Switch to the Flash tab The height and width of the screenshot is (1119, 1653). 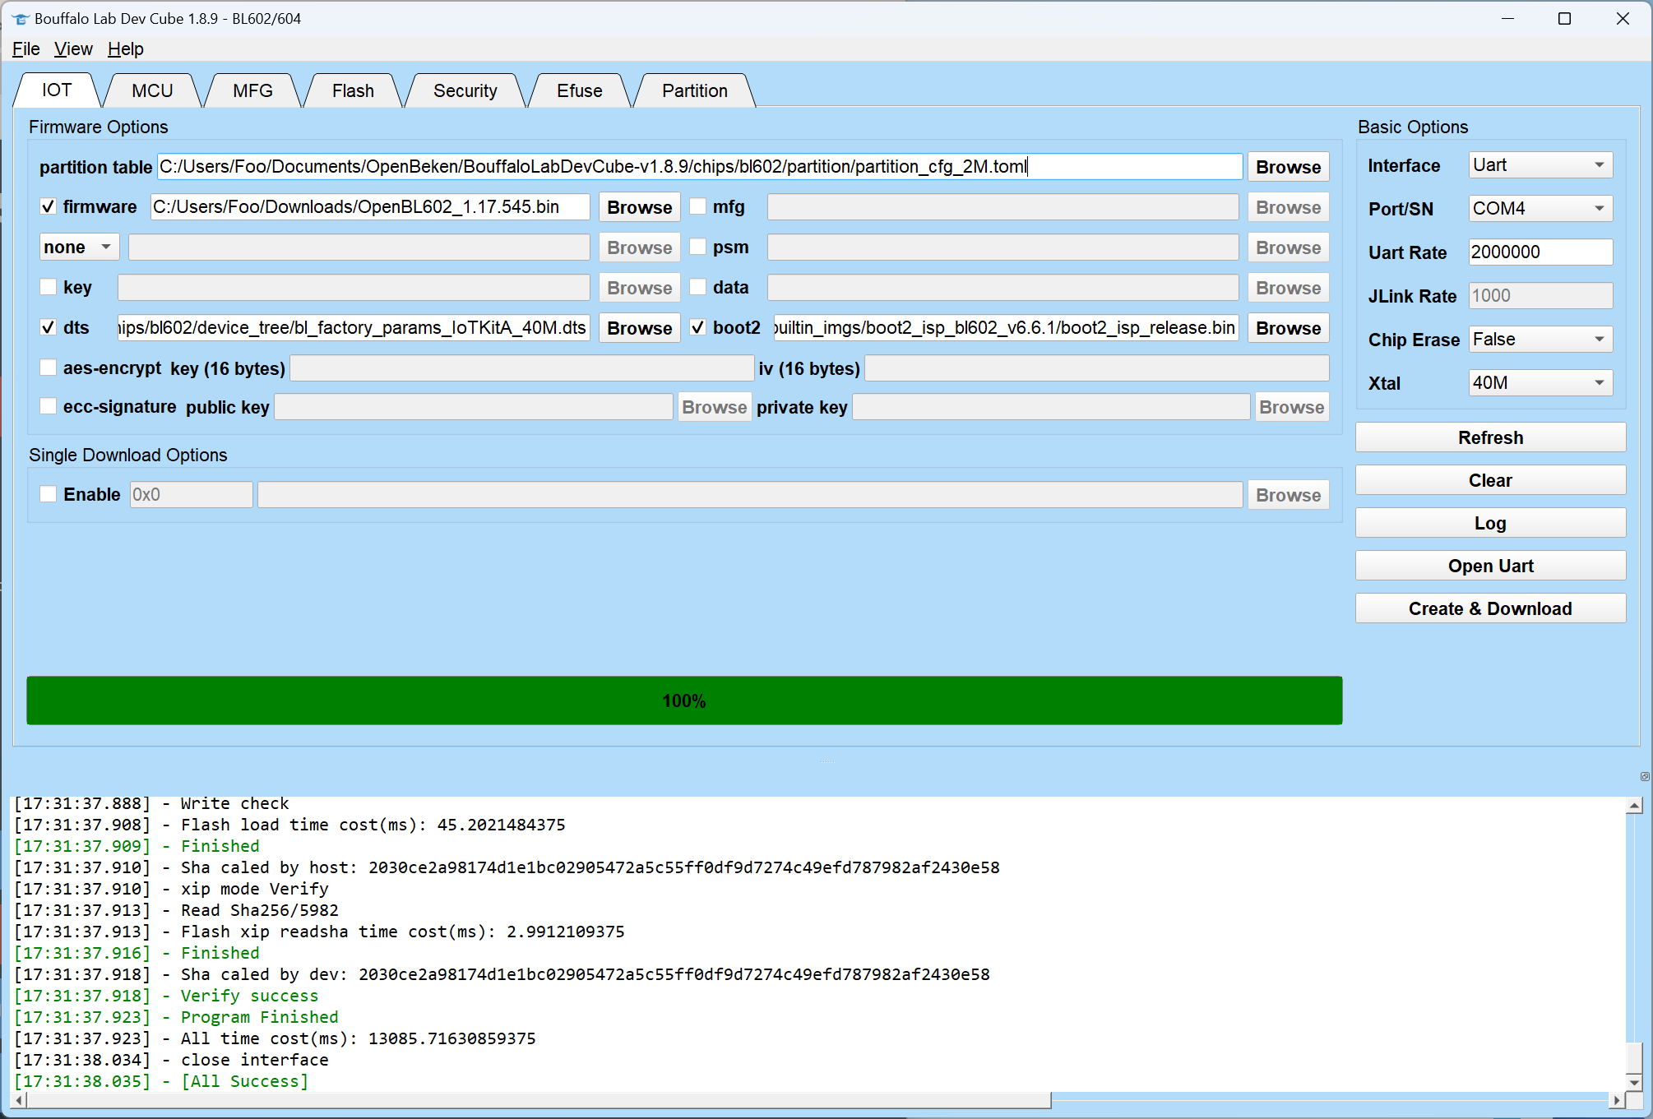tap(353, 91)
